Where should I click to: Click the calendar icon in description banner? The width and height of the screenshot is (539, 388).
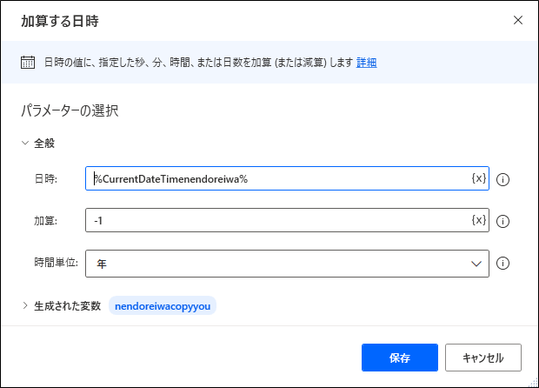point(28,63)
